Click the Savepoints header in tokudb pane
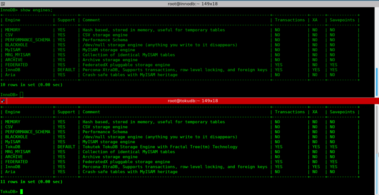Screen dimensions: 379x195 [342, 112]
